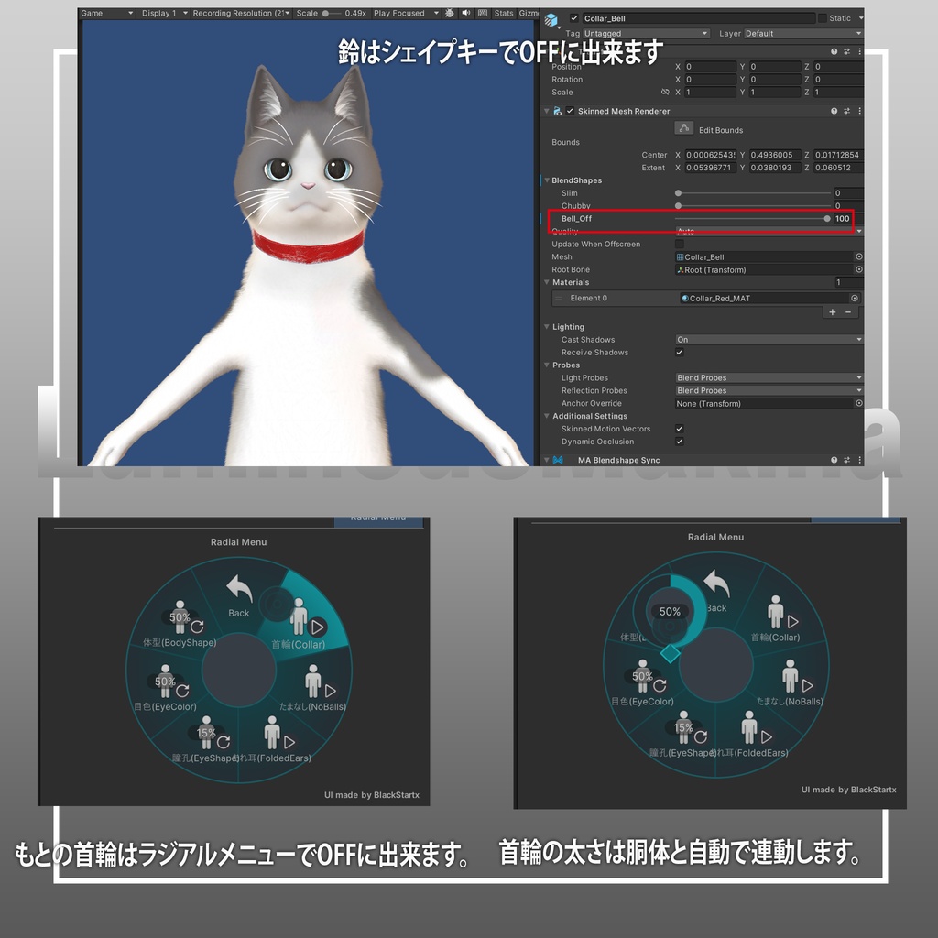This screenshot has height=938, width=938.
Task: Open the Display 1 dropdown
Action: tap(164, 13)
